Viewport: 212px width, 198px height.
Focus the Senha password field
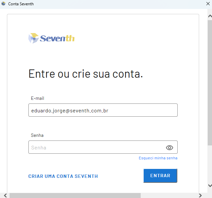coord(96,147)
